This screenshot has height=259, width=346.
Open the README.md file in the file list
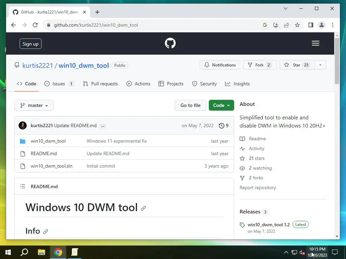coord(44,153)
